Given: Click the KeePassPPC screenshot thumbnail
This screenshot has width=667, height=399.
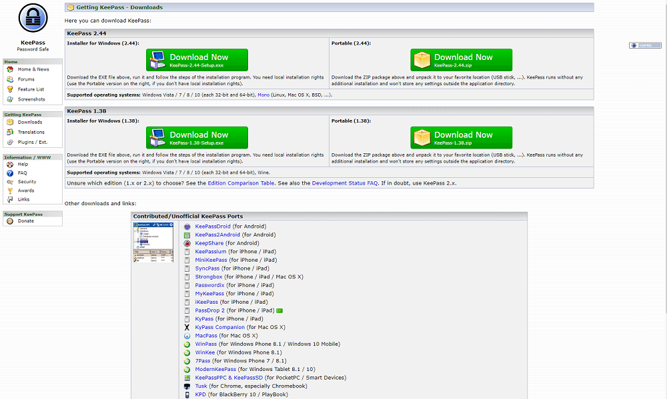Looking at the screenshot, I should [x=153, y=242].
